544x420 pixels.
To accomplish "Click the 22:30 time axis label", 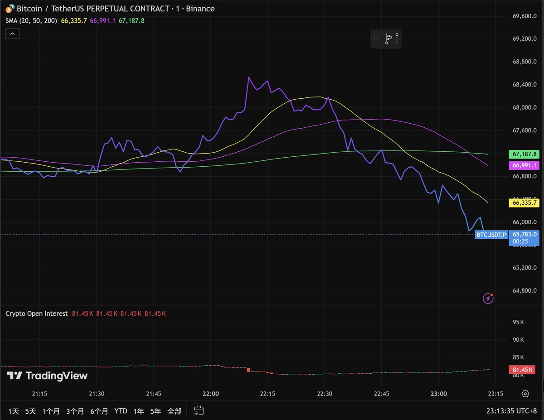I will [325, 394].
